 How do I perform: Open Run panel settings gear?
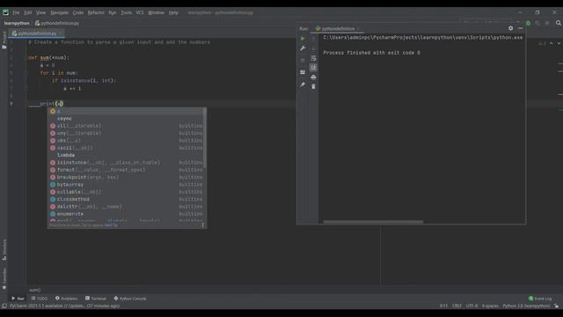[510, 28]
